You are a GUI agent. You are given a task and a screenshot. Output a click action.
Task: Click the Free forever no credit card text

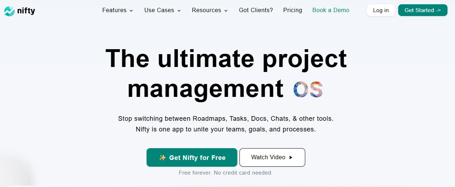click(x=226, y=173)
